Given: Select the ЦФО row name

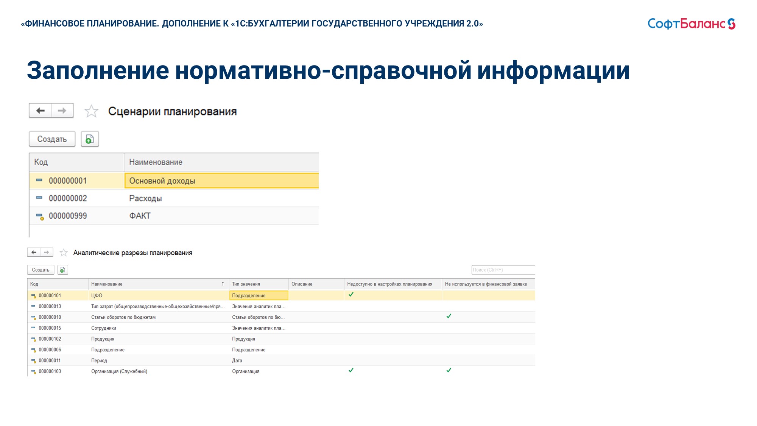Looking at the screenshot, I should coord(97,295).
